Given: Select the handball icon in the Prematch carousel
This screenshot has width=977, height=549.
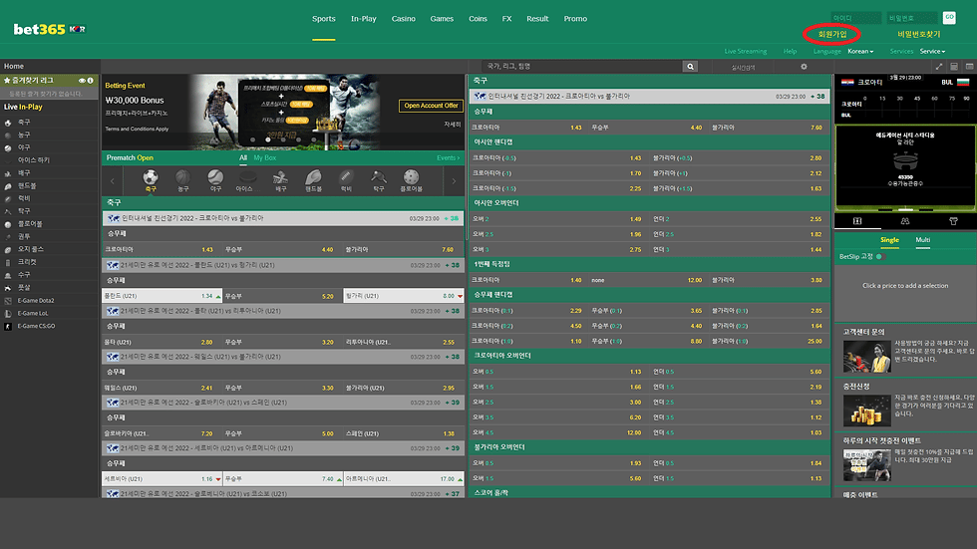Looking at the screenshot, I should click(x=313, y=177).
